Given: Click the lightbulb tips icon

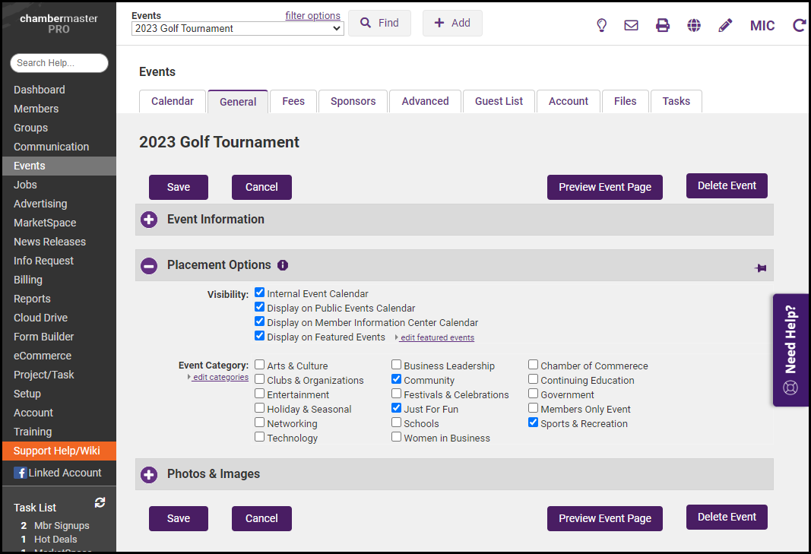Looking at the screenshot, I should [601, 25].
